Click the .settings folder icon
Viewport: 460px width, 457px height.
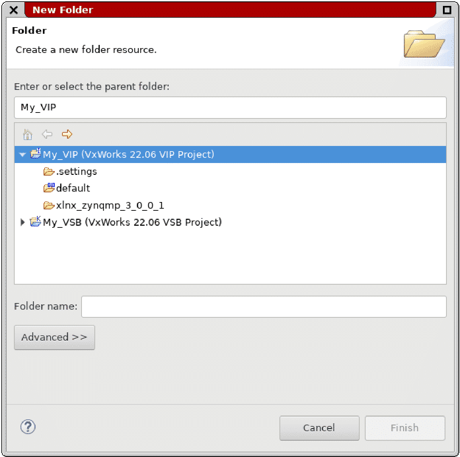click(49, 171)
